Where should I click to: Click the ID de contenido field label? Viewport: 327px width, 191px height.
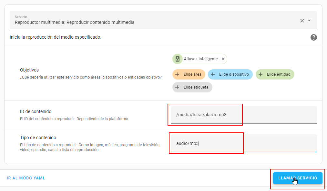[x=36, y=111]
